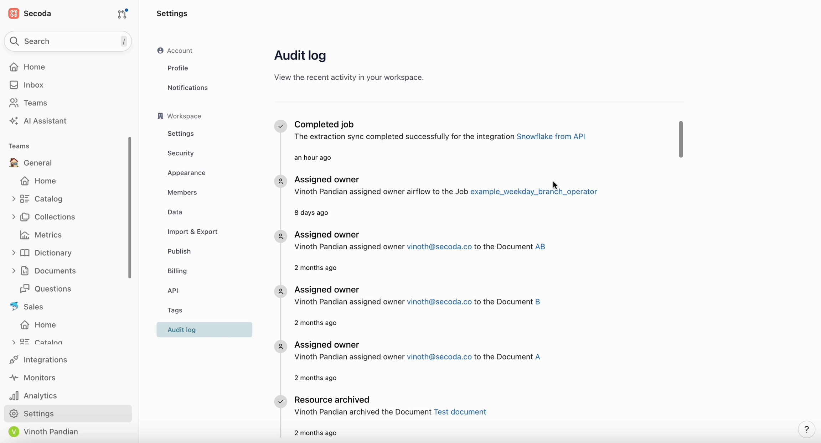Expand the General Catalog tree item
Screen dimensions: 821x443
pyautogui.click(x=14, y=199)
